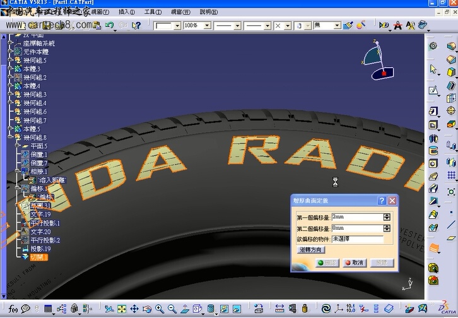This screenshot has width=458, height=318.
Task: Click the 第一個偏移量 input field
Action: (x=358, y=217)
